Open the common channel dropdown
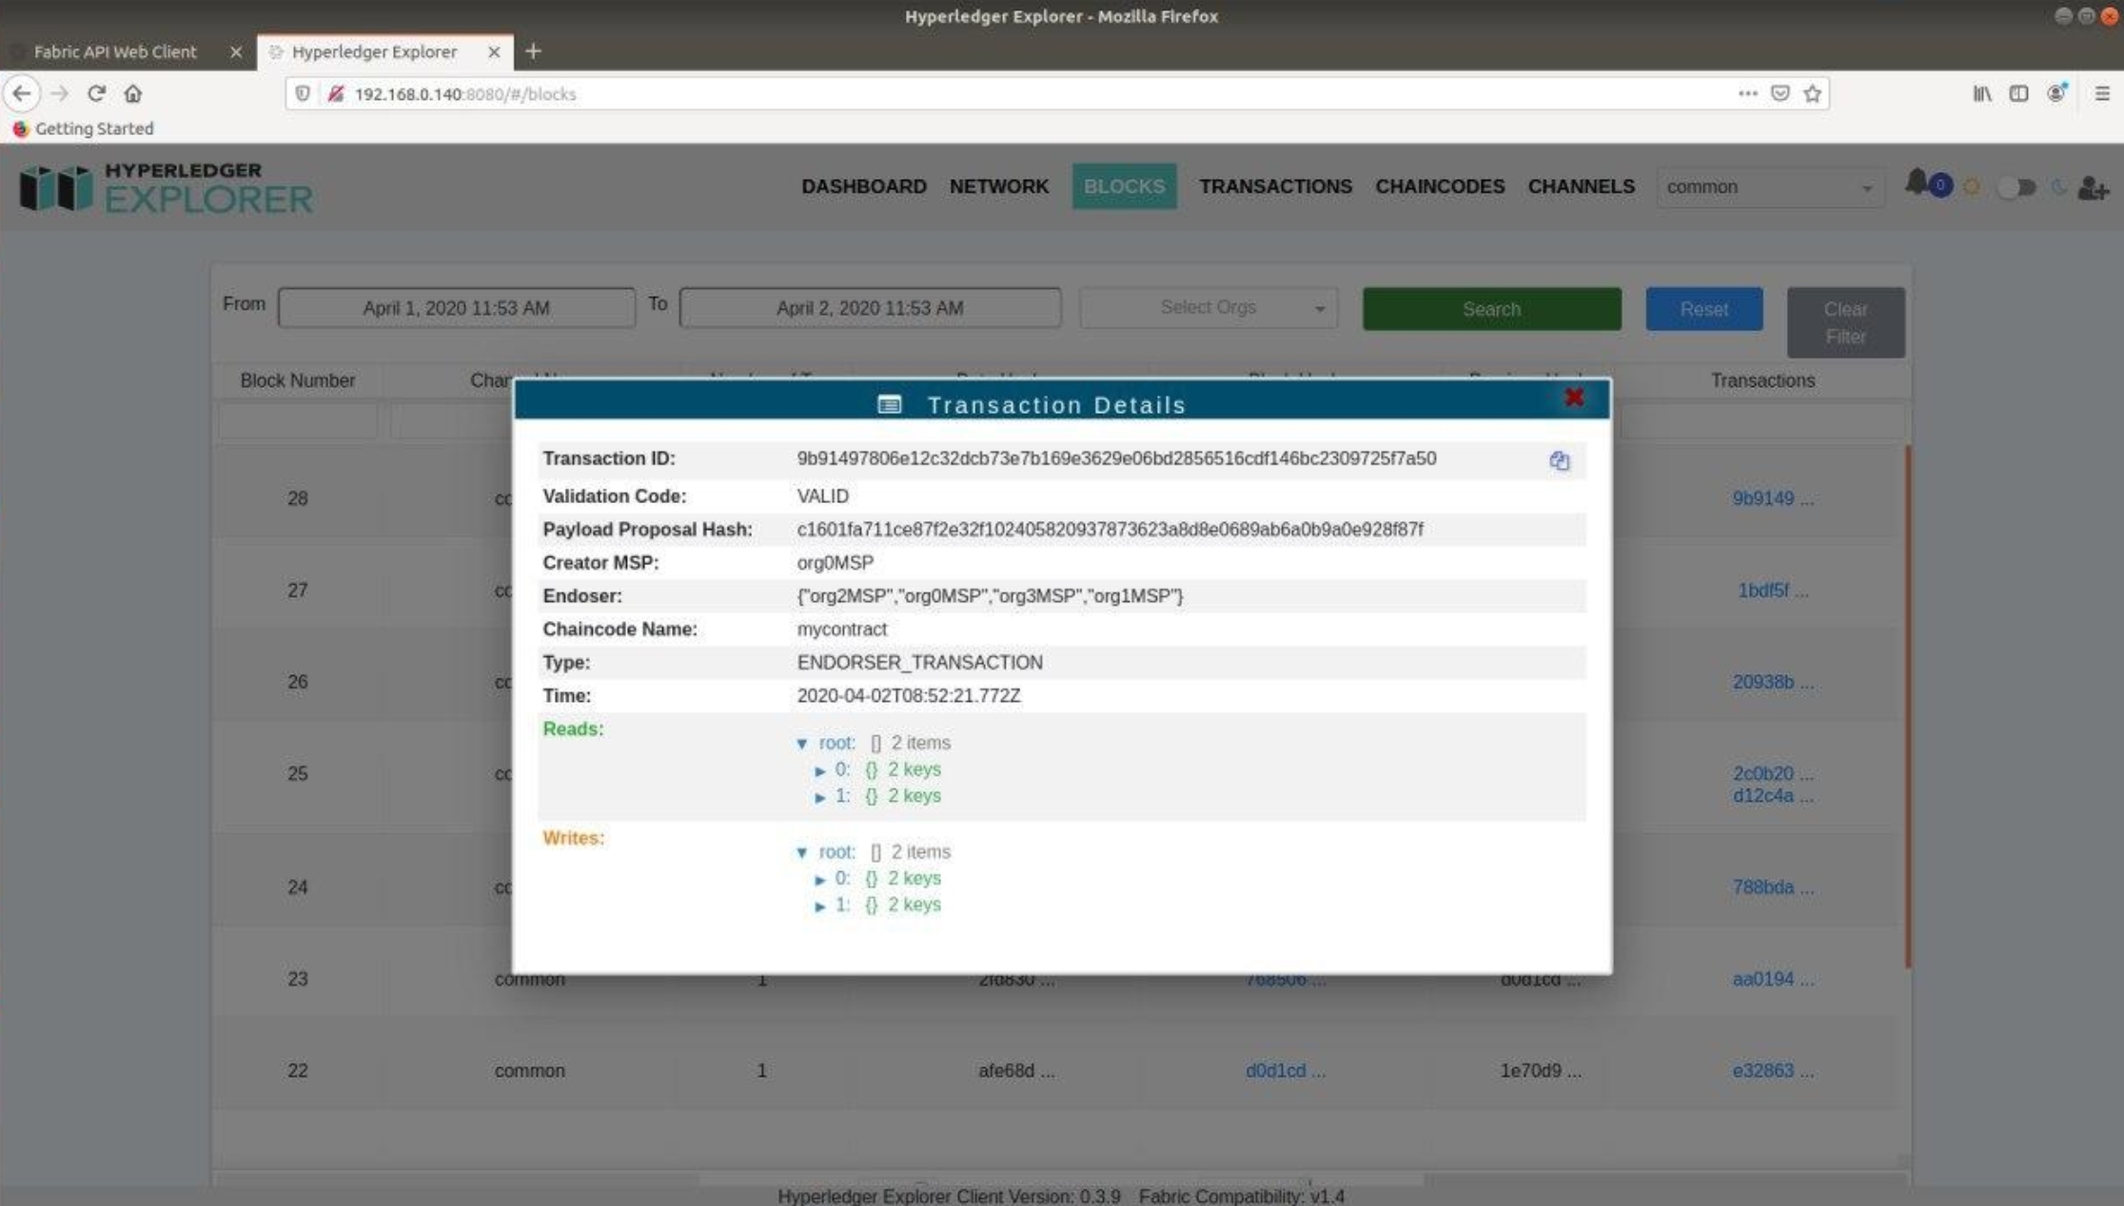2124x1206 pixels. tap(1769, 187)
